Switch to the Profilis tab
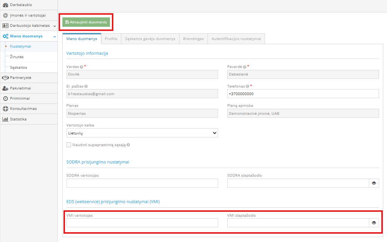The image size is (387, 242). click(111, 39)
